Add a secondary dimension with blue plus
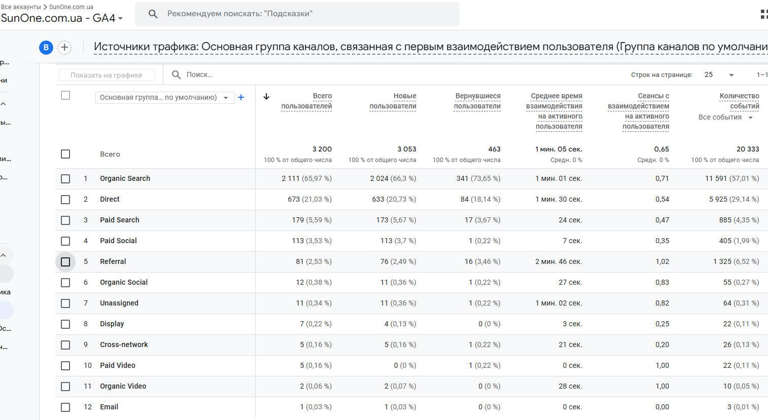The height and width of the screenshot is (420, 768). (x=241, y=97)
